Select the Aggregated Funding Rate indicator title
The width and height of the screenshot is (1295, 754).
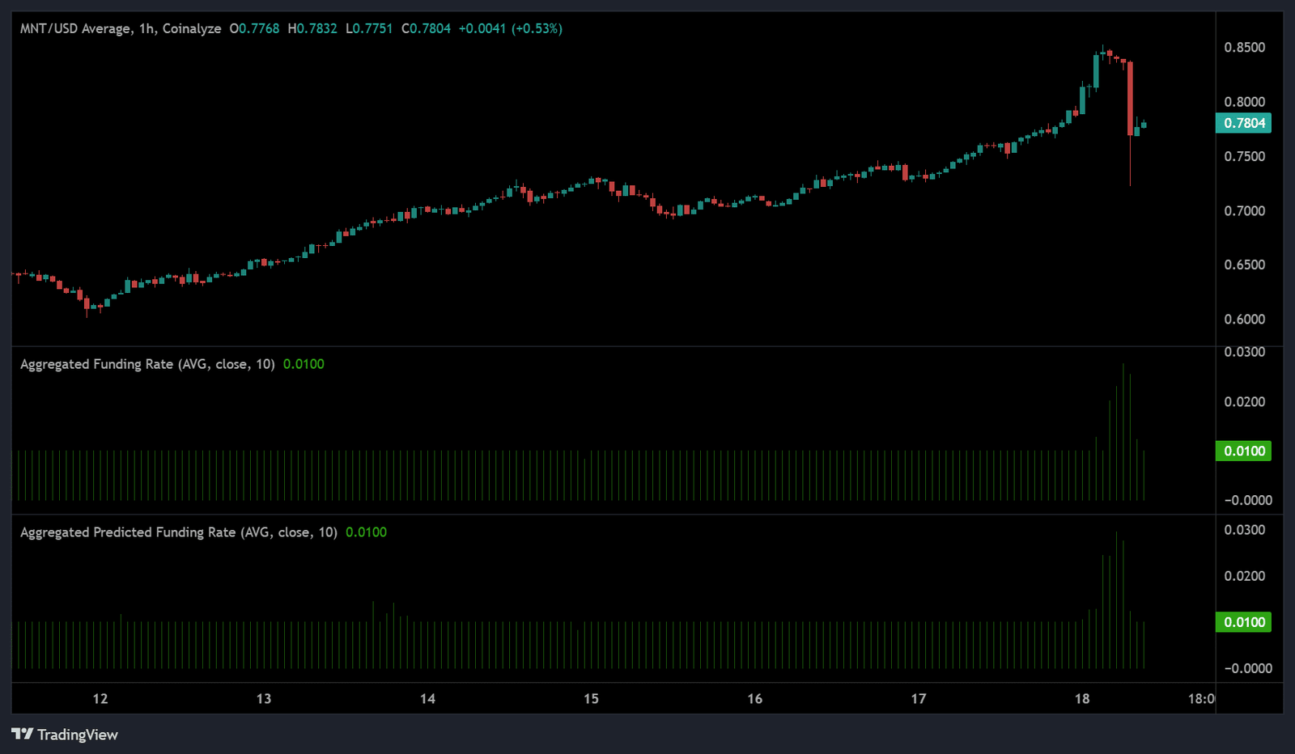146,364
